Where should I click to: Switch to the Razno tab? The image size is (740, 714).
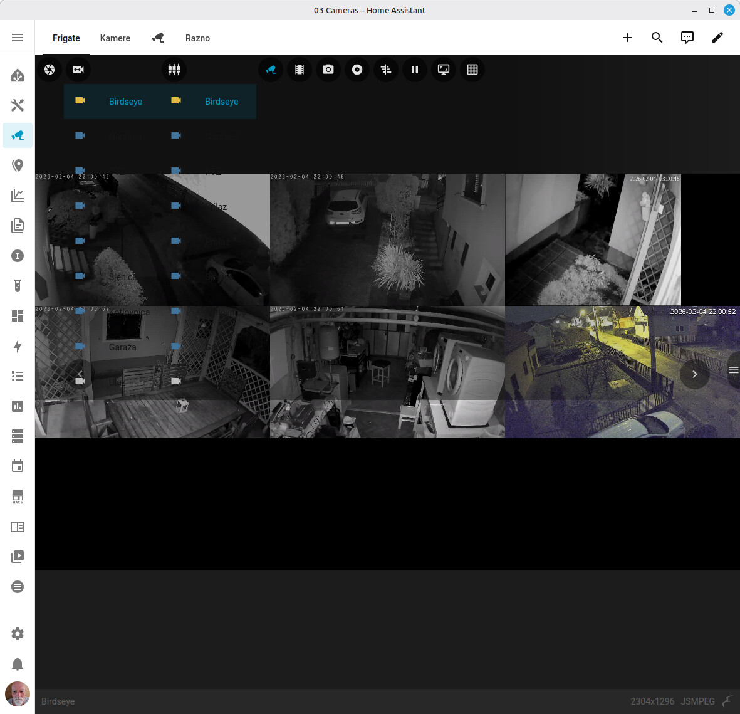pos(197,38)
